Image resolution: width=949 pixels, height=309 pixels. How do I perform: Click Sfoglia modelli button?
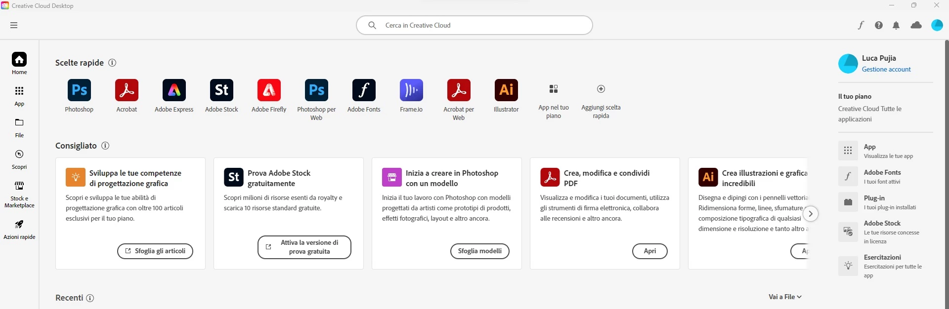[480, 251]
